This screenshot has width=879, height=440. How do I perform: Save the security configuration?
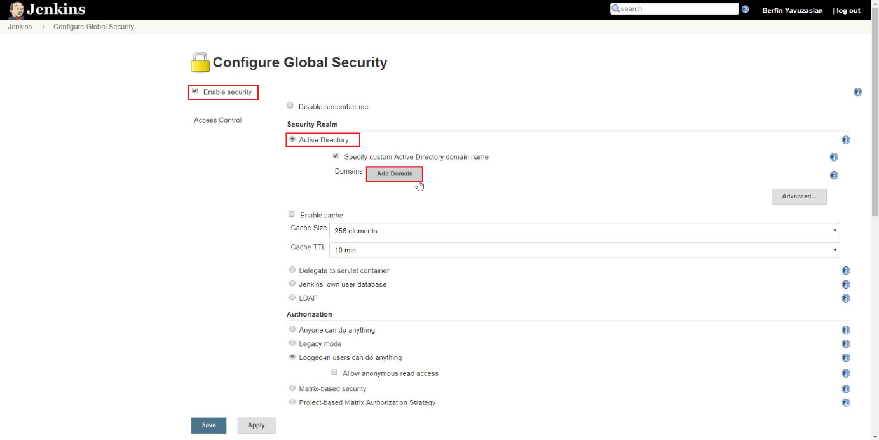coord(208,425)
